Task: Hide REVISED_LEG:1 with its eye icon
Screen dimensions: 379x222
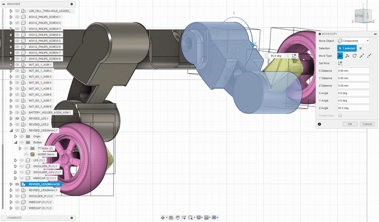Action: (x=17, y=119)
